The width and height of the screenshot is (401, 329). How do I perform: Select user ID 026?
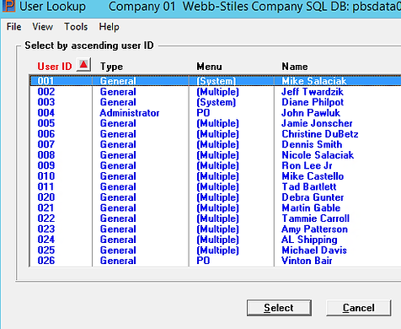click(46, 261)
